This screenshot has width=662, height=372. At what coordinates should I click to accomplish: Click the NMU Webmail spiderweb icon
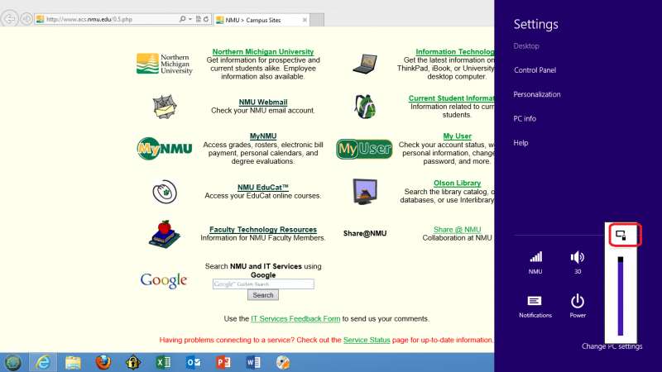click(x=165, y=107)
